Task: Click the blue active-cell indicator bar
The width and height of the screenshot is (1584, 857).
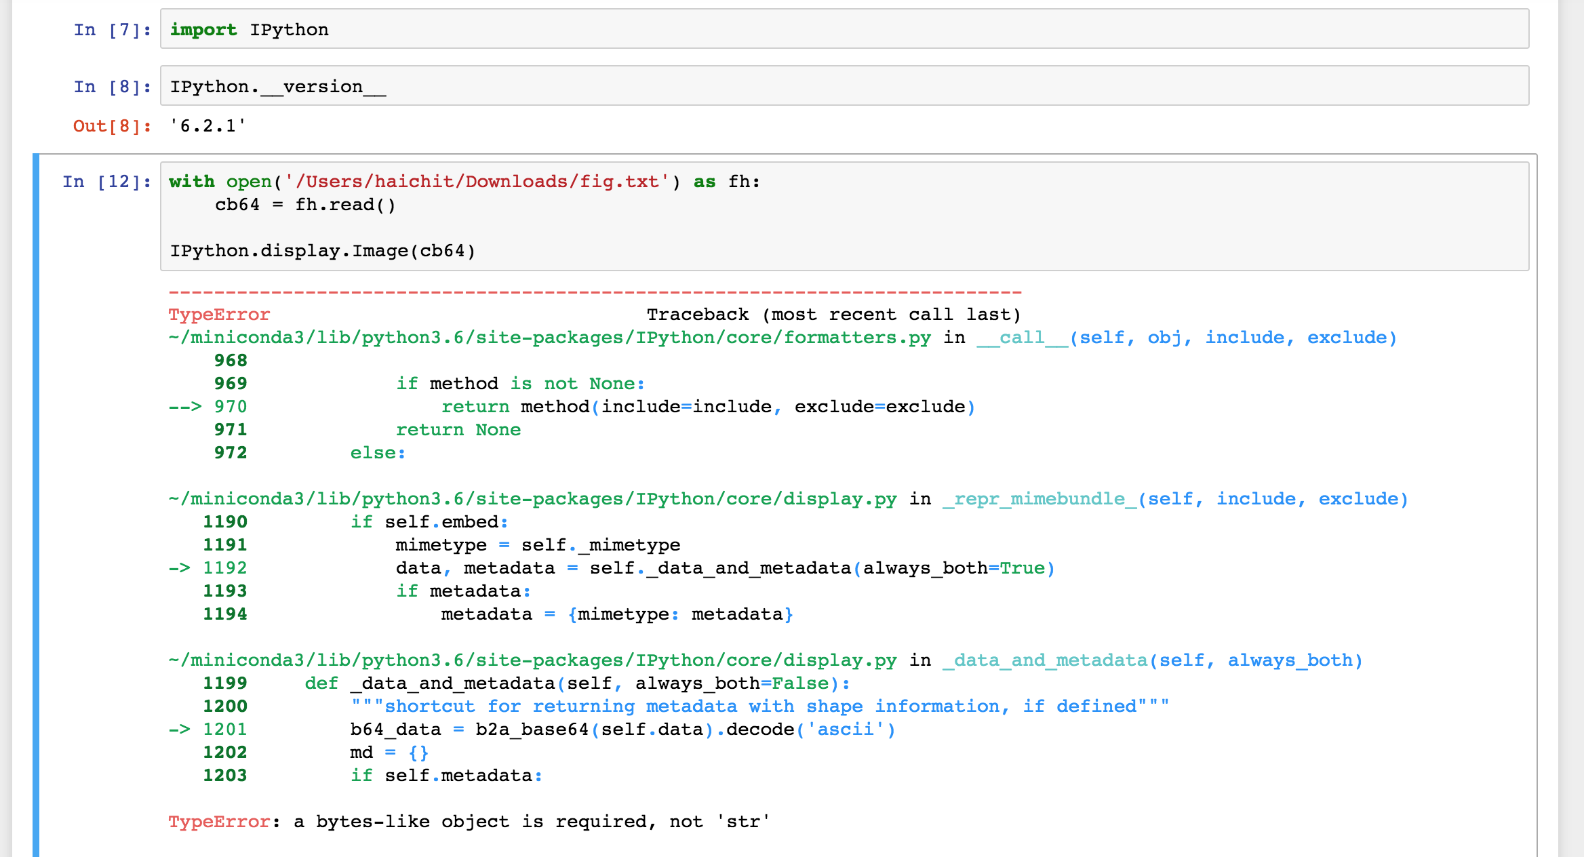Action: pyautogui.click(x=36, y=475)
